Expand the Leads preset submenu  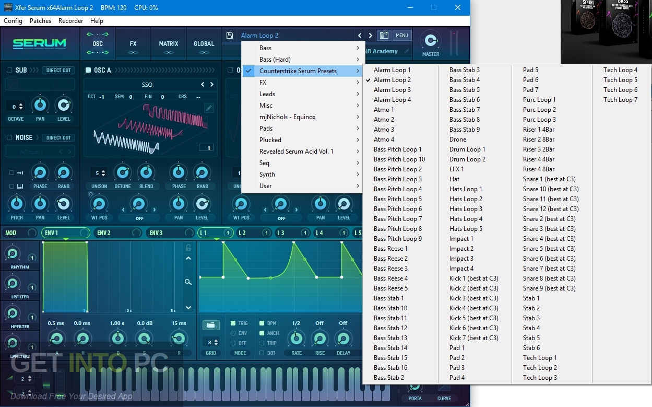303,94
